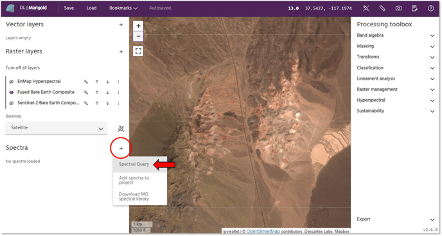Screen dimensions: 442x236
Task: Turn off all layers link
Action: point(22,68)
